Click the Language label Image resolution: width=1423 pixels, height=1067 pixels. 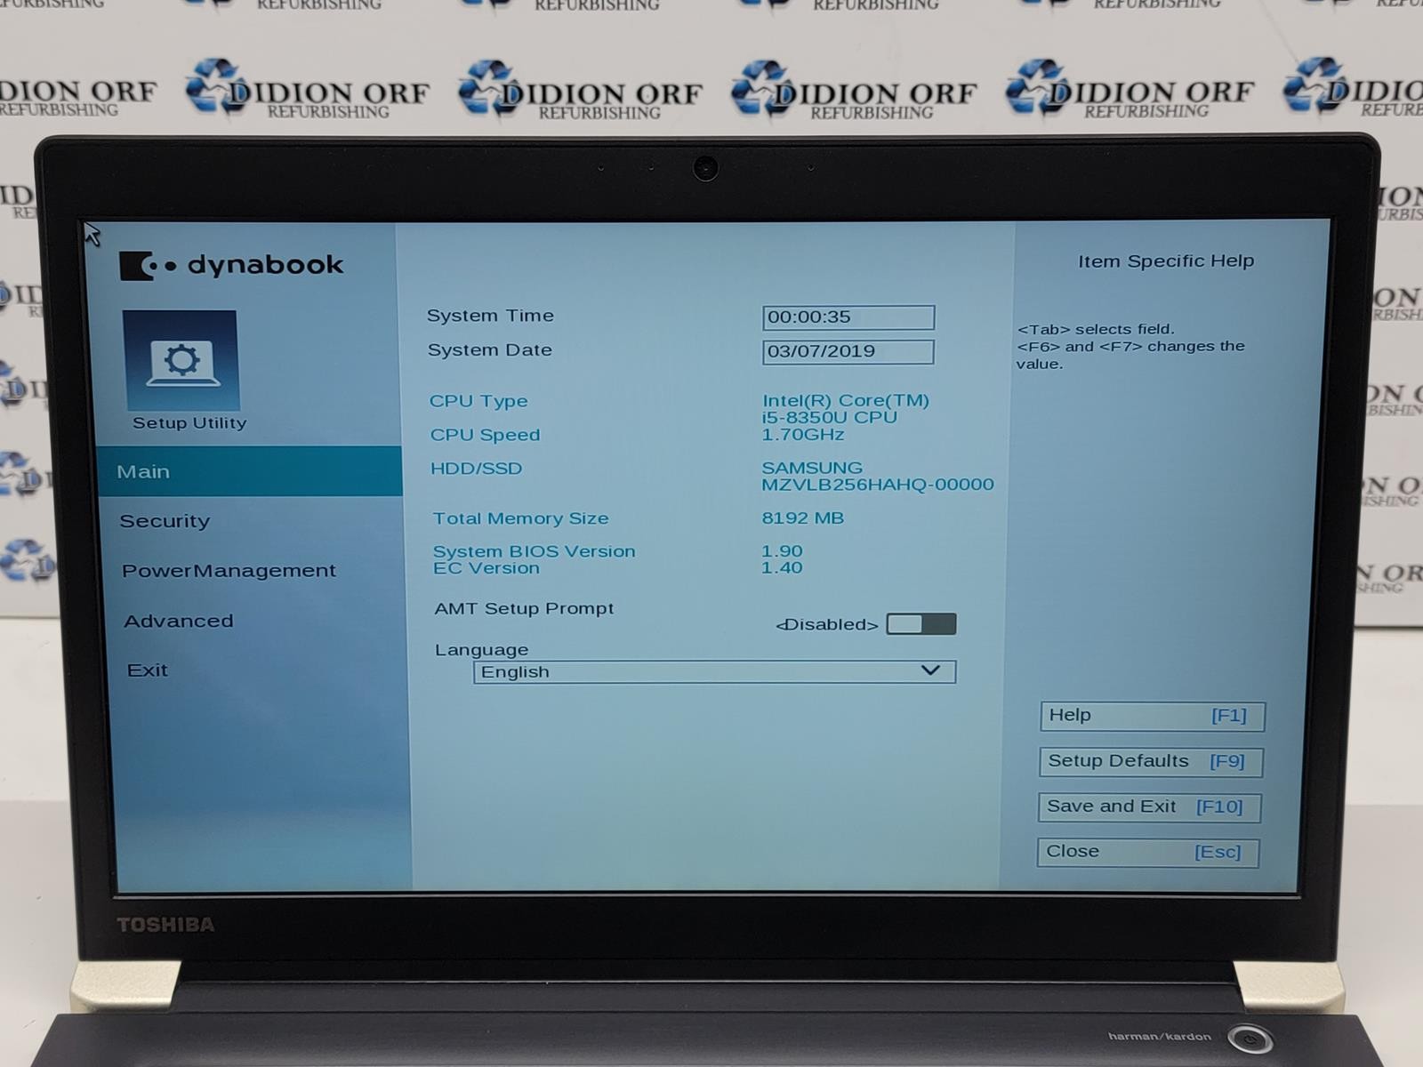coord(481,650)
